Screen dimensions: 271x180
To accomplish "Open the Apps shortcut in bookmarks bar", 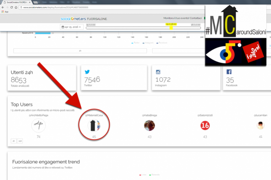I will (5, 12).
